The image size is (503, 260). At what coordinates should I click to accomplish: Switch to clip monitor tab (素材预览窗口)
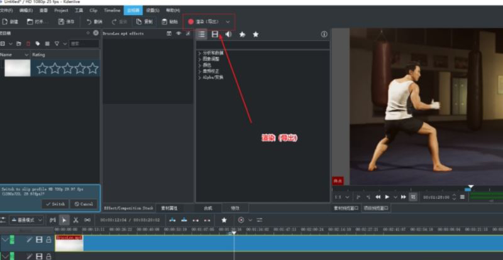point(346,208)
